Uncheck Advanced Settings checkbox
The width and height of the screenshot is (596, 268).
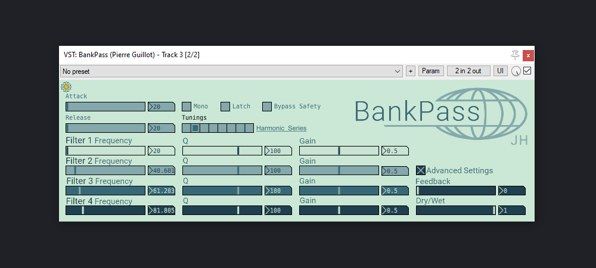click(x=420, y=170)
